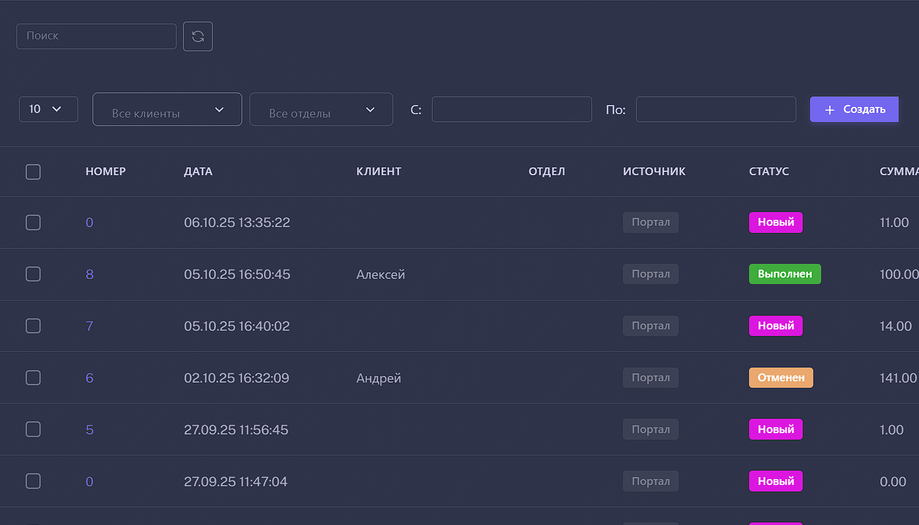
Task: Open the rows-per-page dropdown showing 10
Action: [x=49, y=110]
